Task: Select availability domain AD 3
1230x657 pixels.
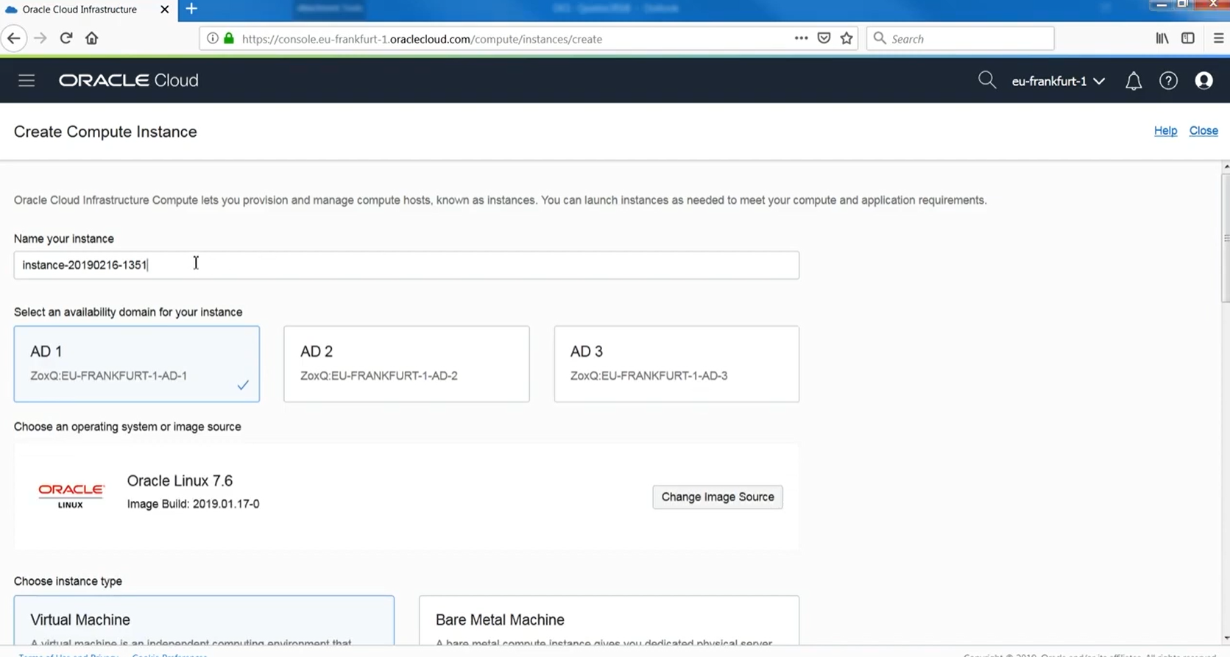Action: (x=676, y=364)
